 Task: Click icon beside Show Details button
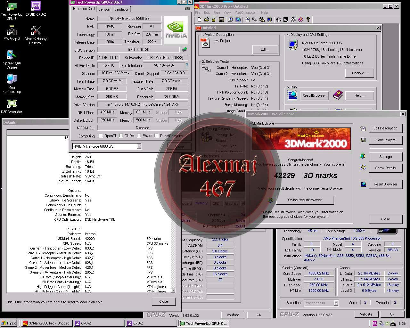point(363,167)
